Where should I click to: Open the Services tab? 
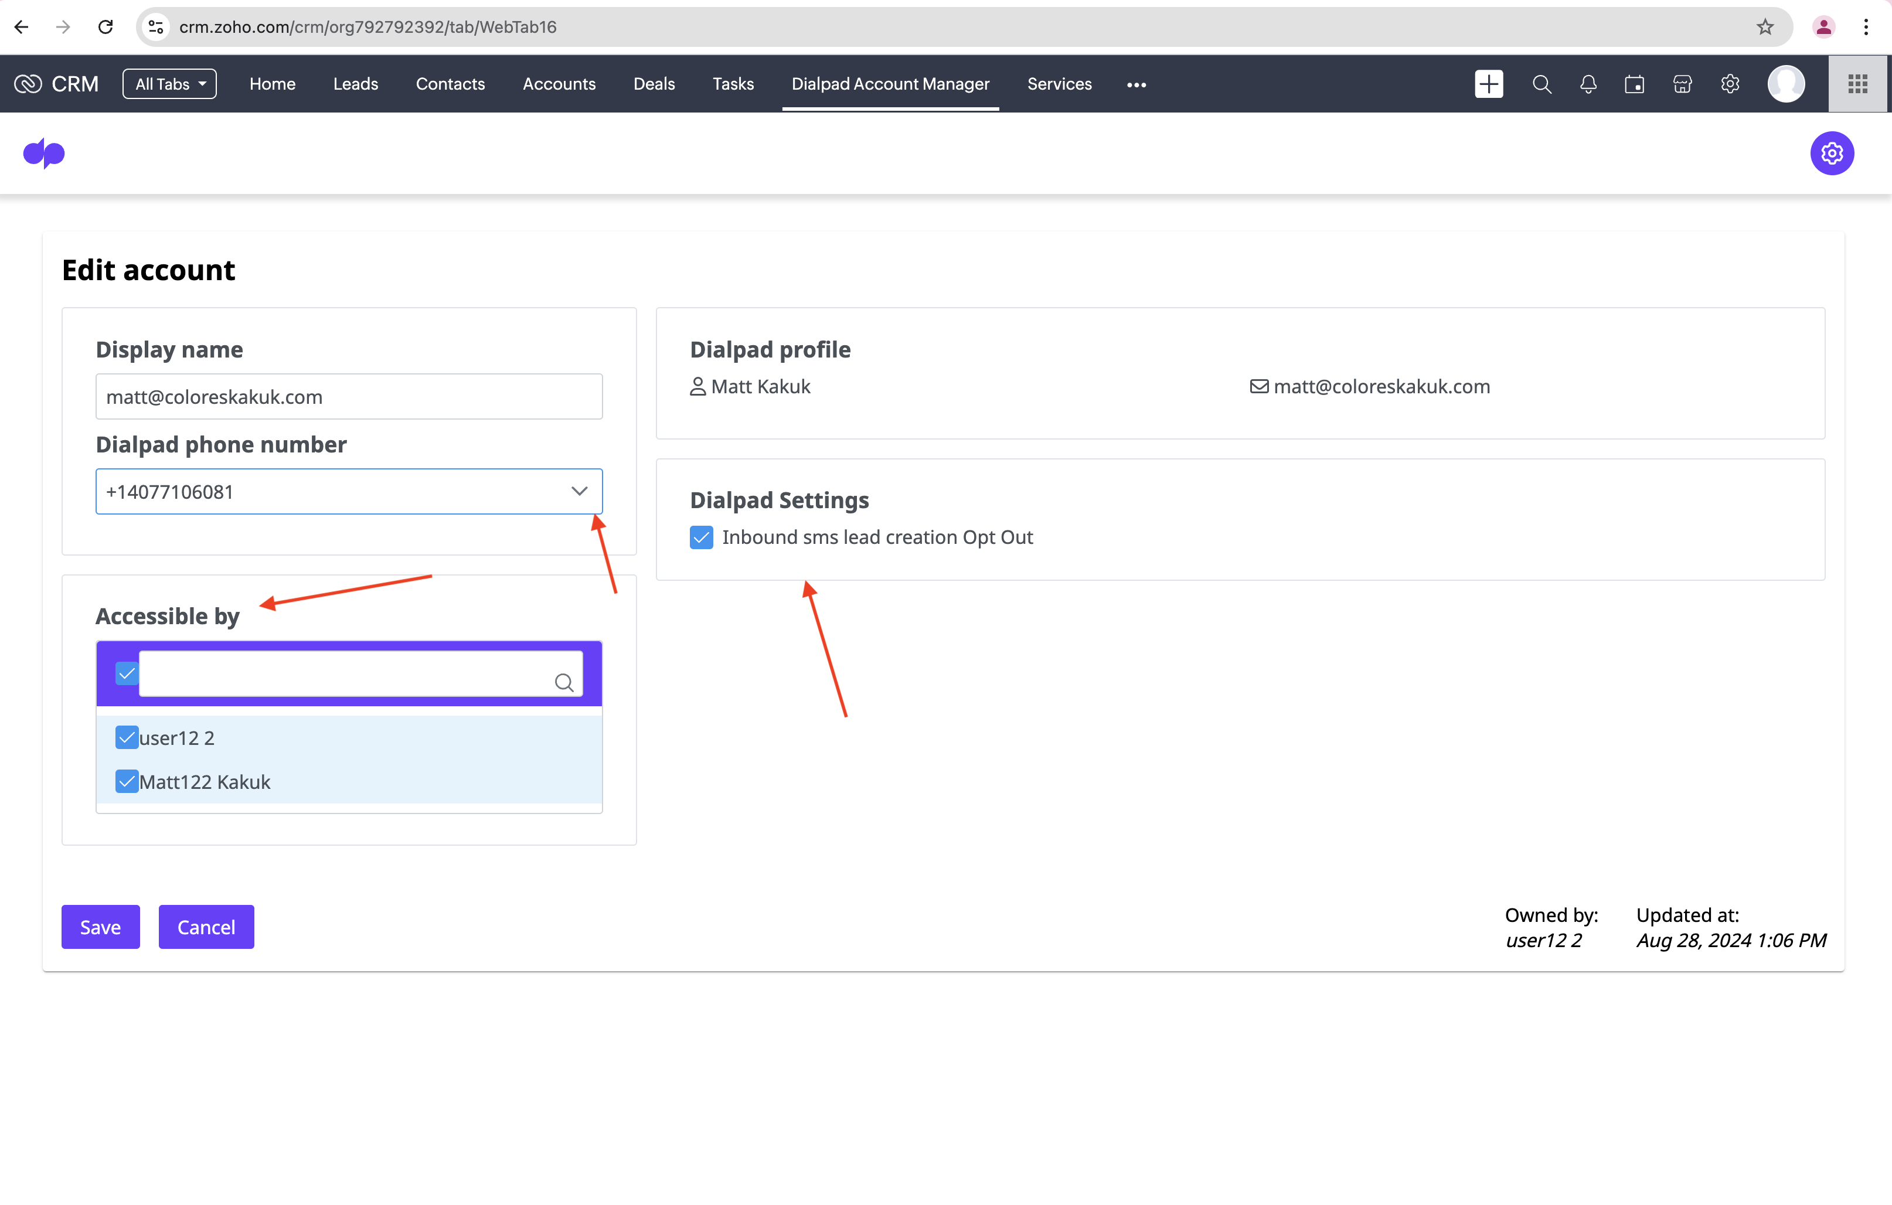pos(1059,84)
